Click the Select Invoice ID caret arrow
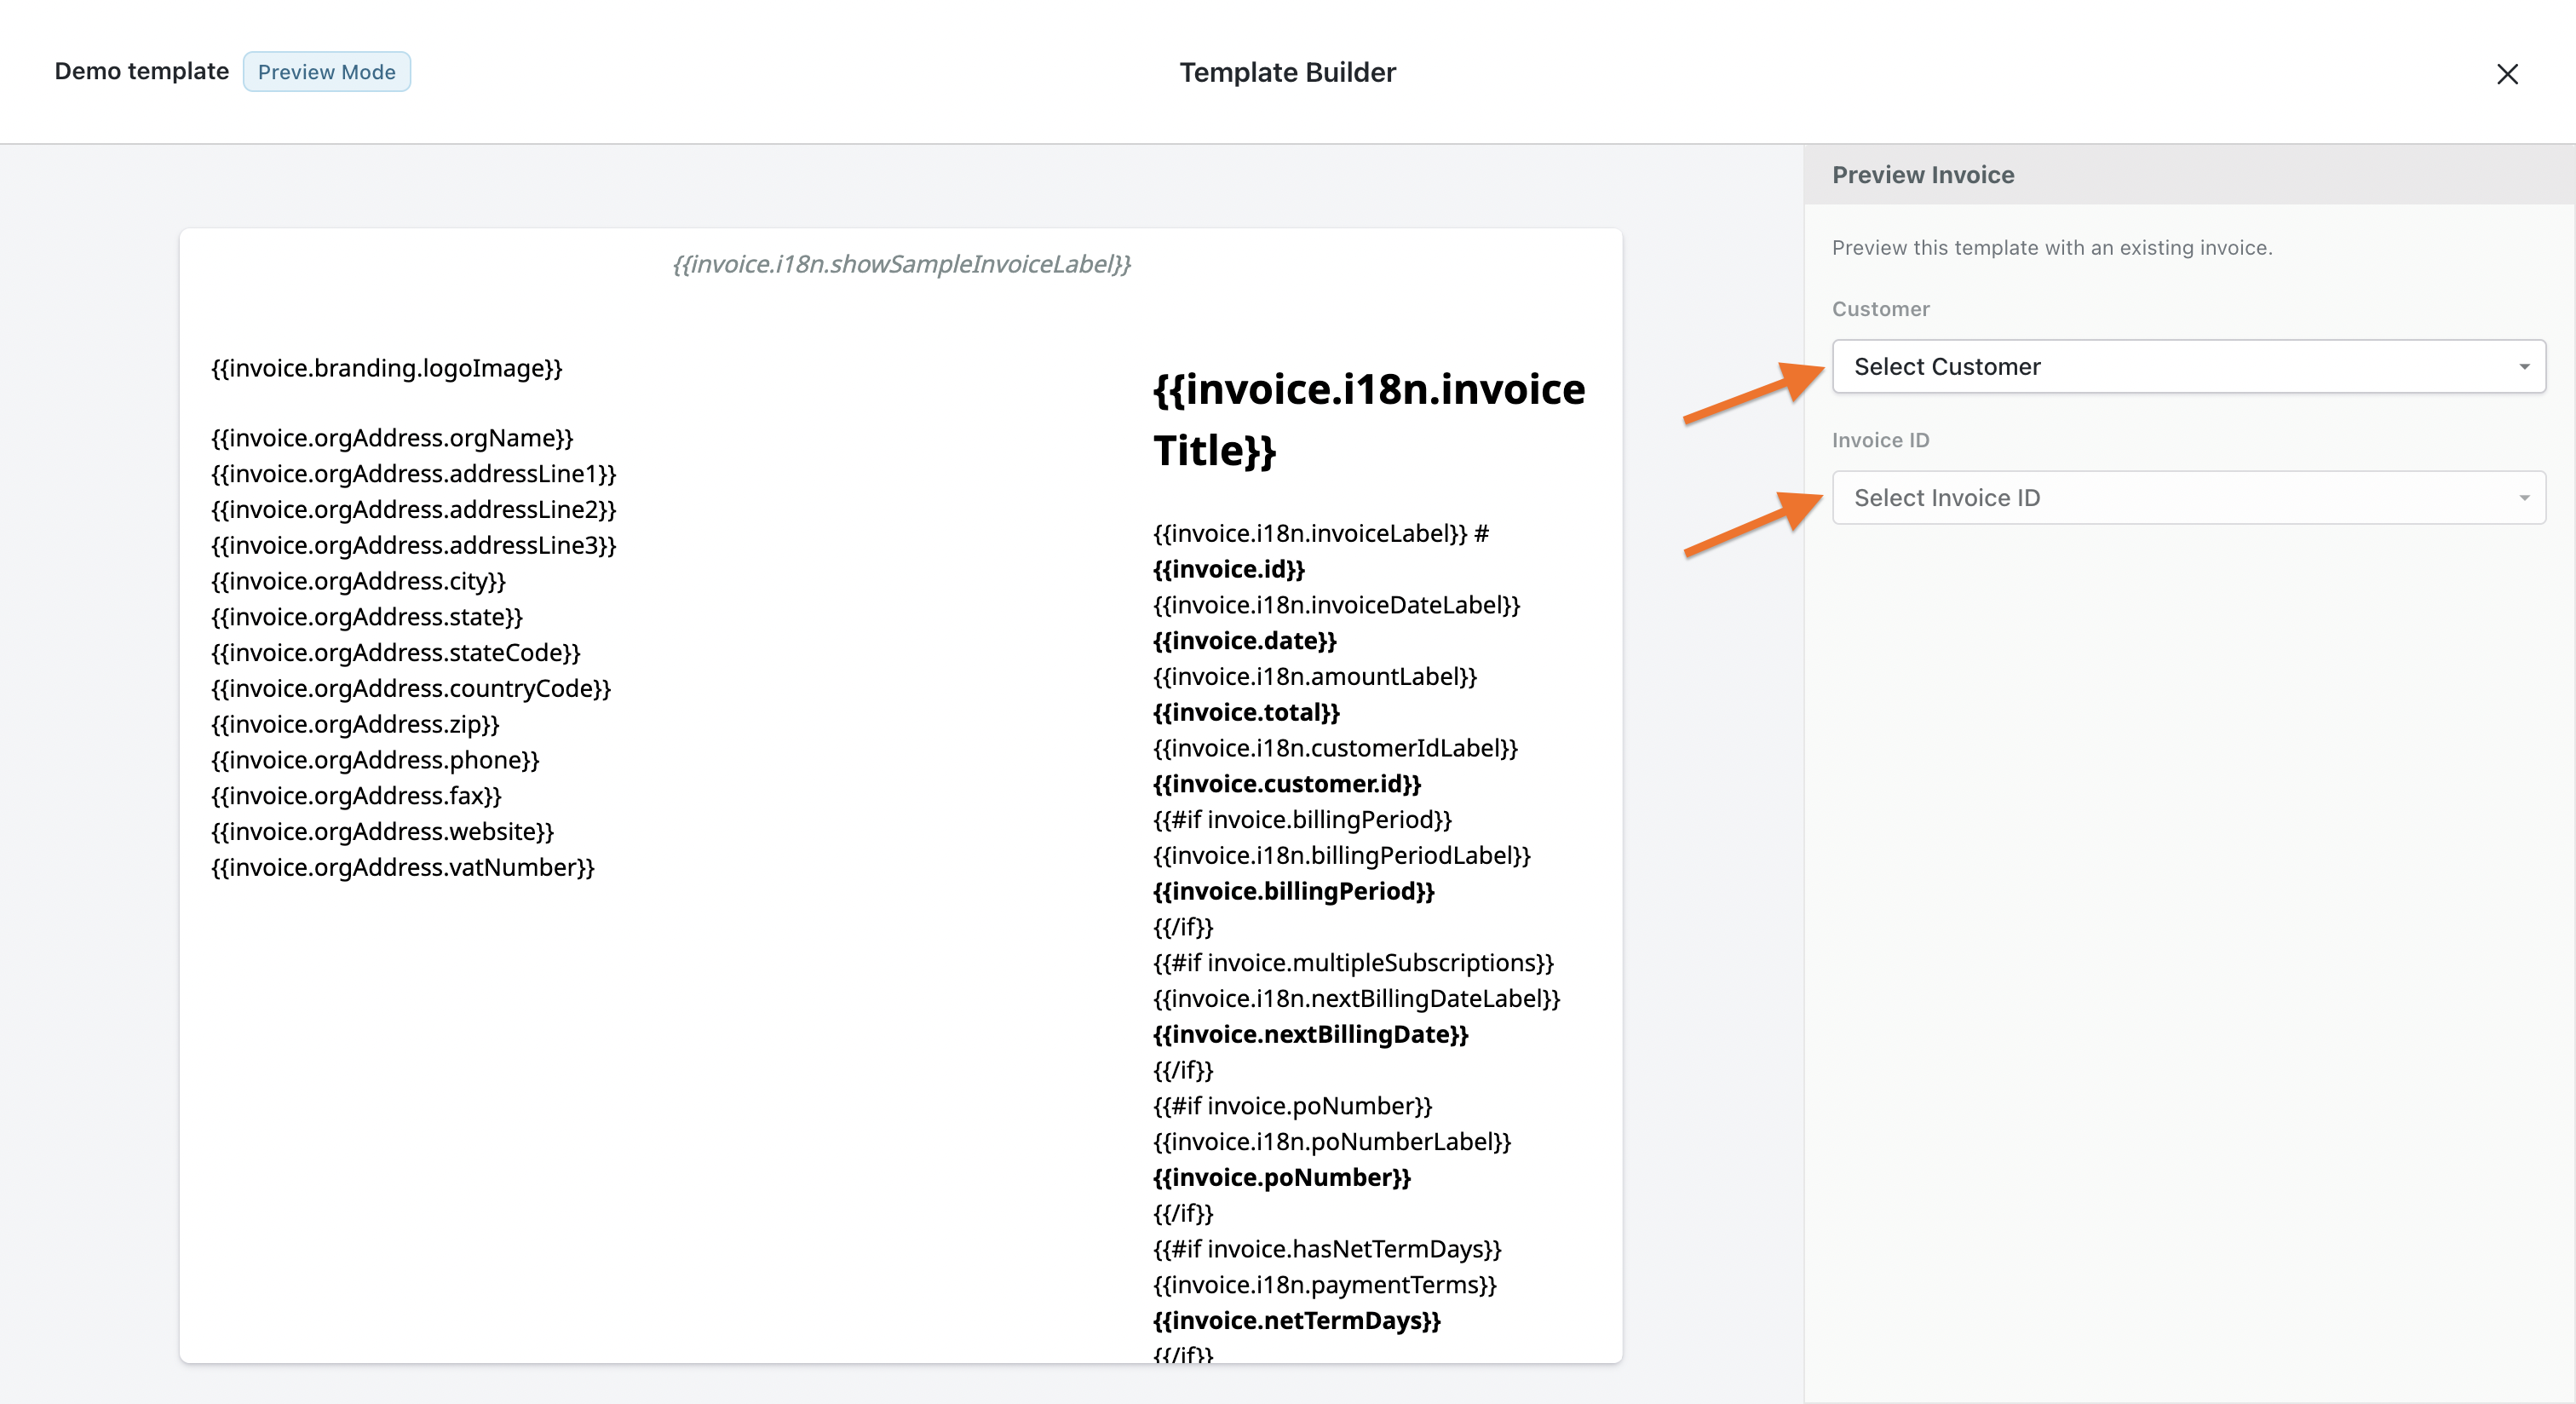Image resolution: width=2576 pixels, height=1404 pixels. point(2524,498)
